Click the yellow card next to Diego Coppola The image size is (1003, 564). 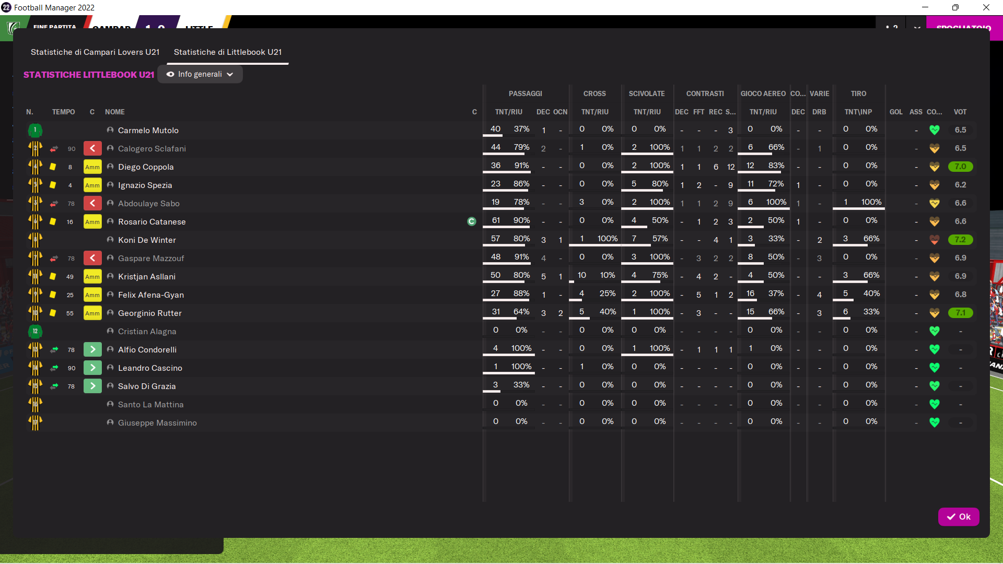click(53, 167)
